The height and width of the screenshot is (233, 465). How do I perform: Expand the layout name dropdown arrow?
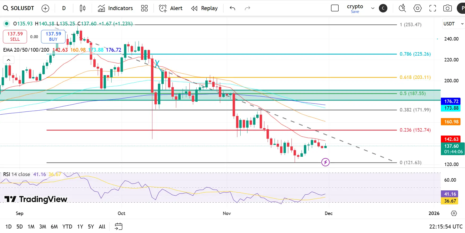[x=373, y=8]
